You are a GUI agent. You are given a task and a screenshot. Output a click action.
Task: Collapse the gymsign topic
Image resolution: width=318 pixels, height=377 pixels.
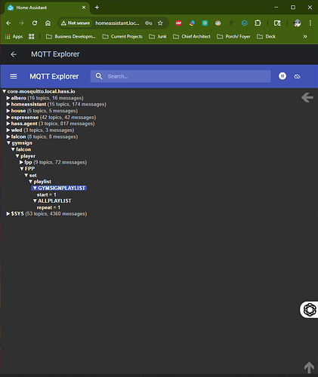[x=8, y=143]
